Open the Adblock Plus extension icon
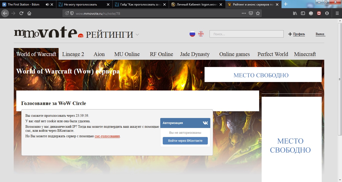This screenshot has height=182, width=342. [x=311, y=13]
